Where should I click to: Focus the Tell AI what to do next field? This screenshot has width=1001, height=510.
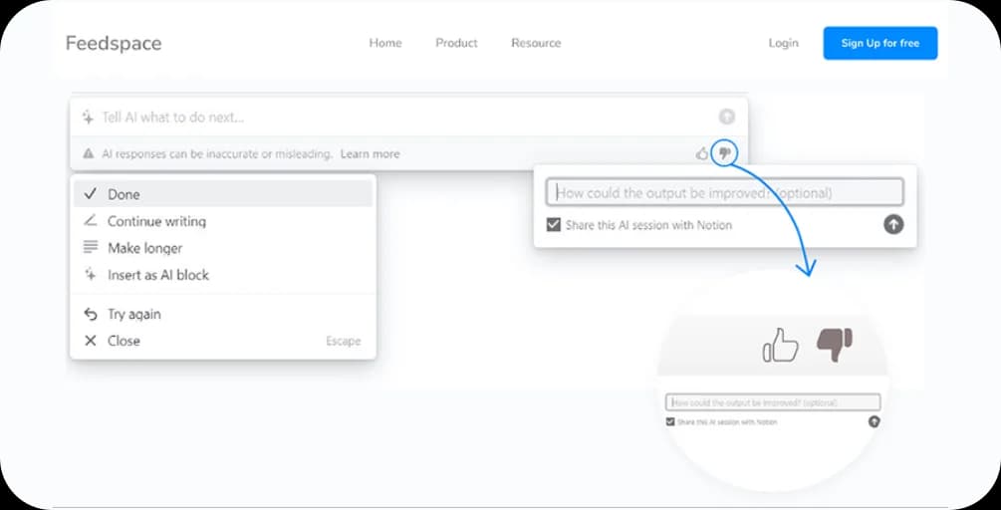coord(408,117)
